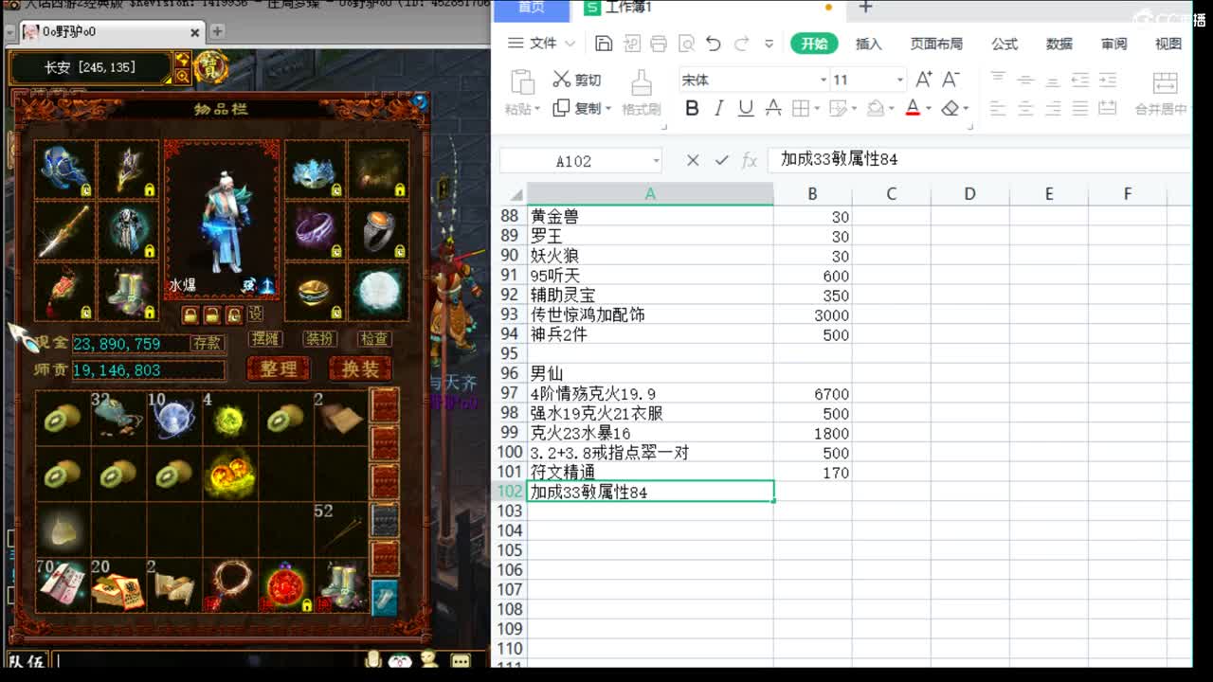Image resolution: width=1213 pixels, height=682 pixels.
Task: Toggle italic formatting
Action: click(x=718, y=108)
